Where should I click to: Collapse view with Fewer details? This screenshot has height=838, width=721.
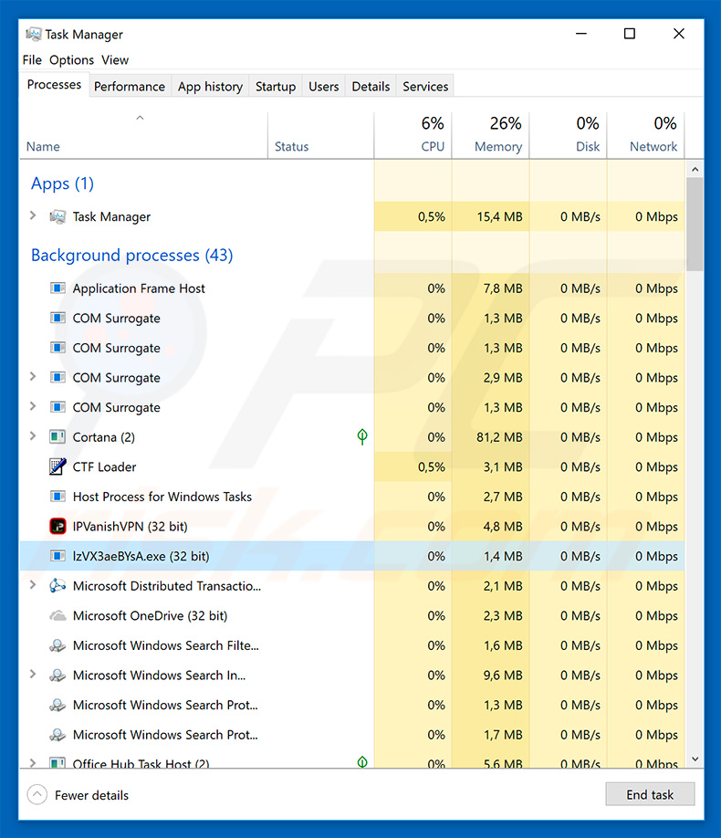tap(78, 795)
